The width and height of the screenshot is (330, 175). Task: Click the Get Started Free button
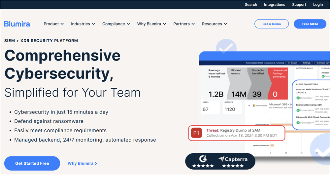(32, 163)
